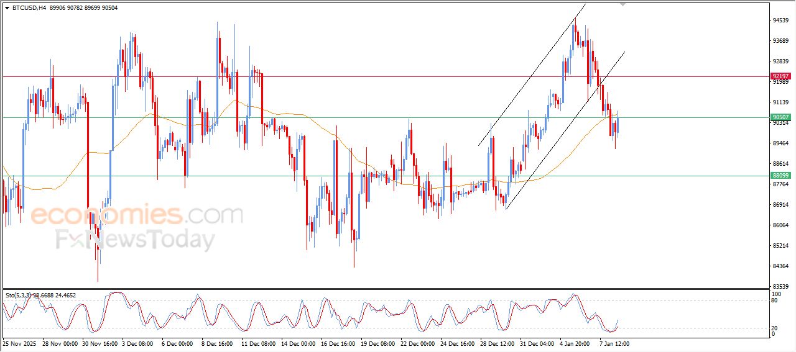Click the 7 Jan 12:00 date label
Image resolution: width=796 pixels, height=352 pixels.
click(614, 343)
